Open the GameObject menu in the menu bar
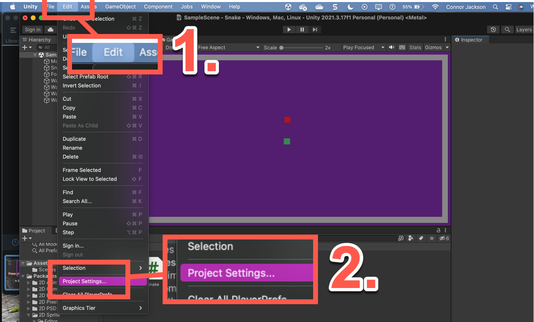Screen dimensions: 534x322 click(x=121, y=6)
